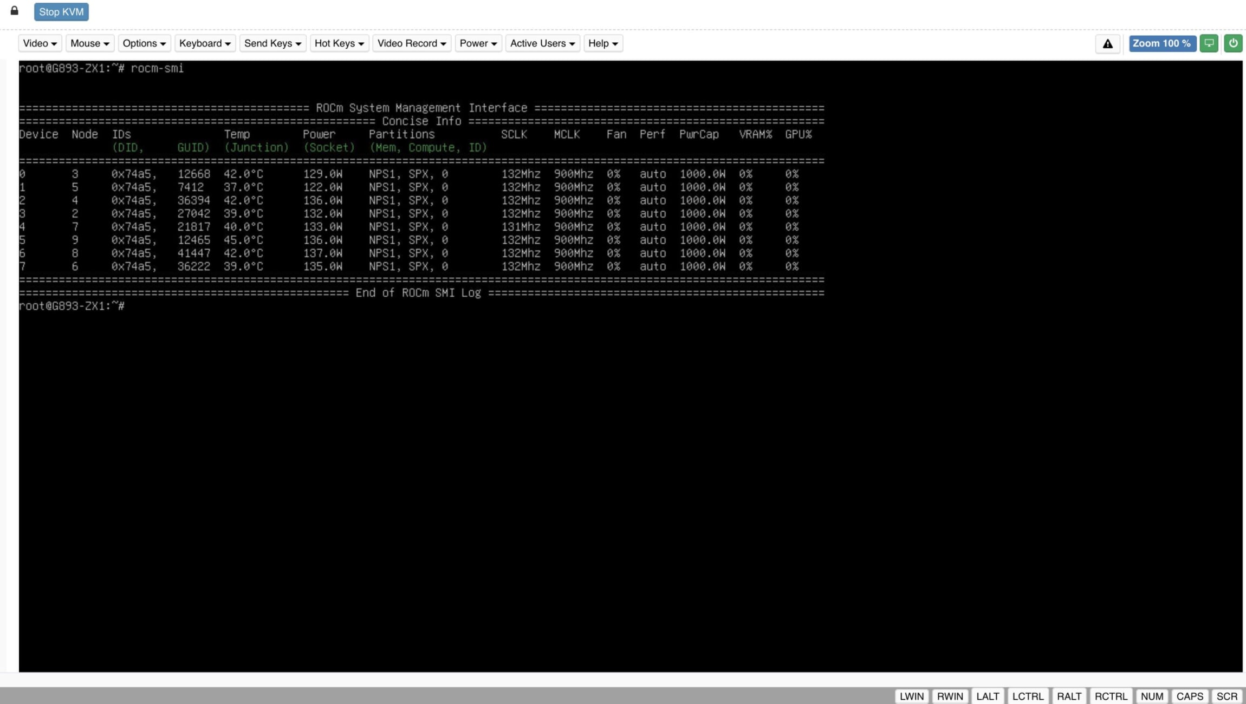The width and height of the screenshot is (1246, 704).
Task: Open the Mouse dropdown menu
Action: (89, 43)
